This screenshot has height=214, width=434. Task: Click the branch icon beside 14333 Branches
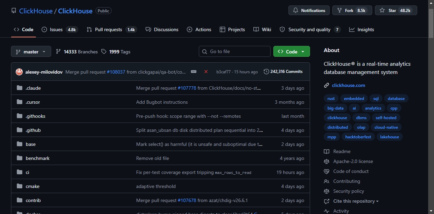(58, 52)
